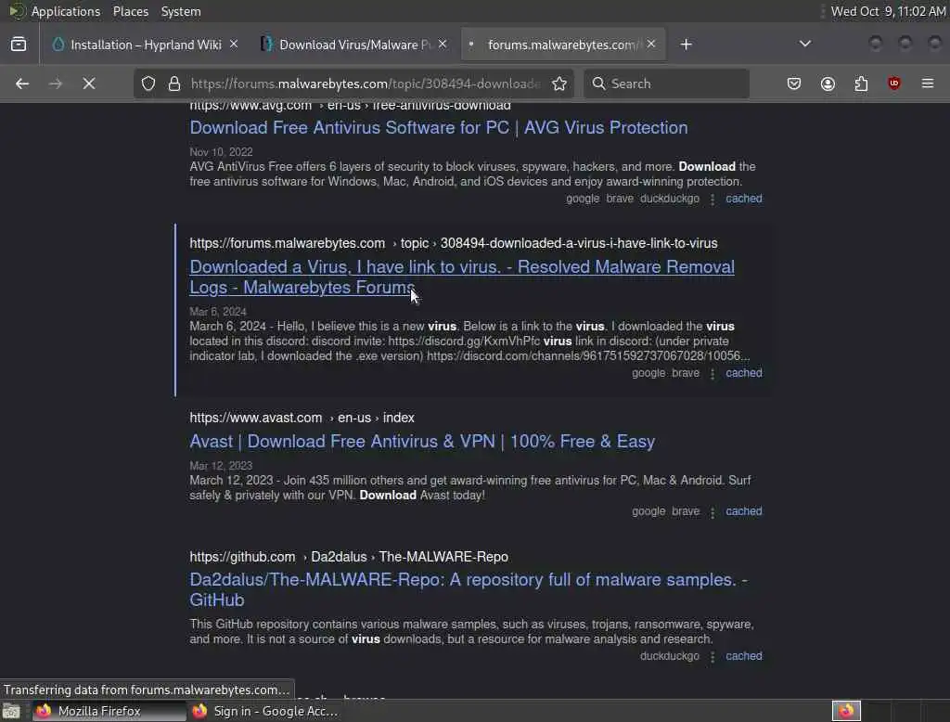
Task: Open Da2dalus The-MALWARE-Repo GitHub result
Action: [469, 590]
